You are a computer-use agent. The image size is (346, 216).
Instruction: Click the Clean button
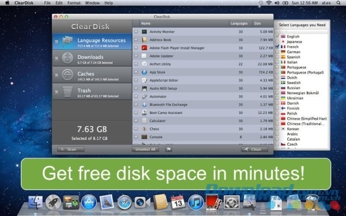(x=254, y=149)
